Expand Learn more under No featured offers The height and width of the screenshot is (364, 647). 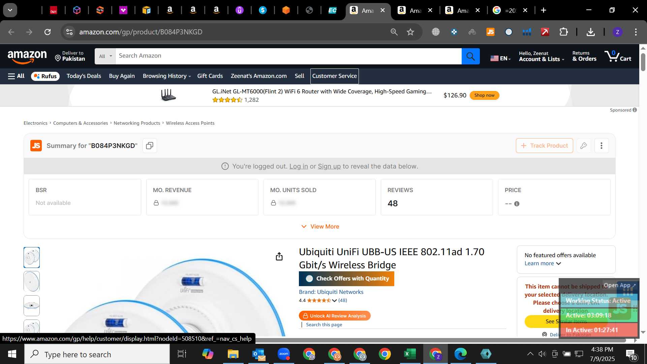pos(543,264)
